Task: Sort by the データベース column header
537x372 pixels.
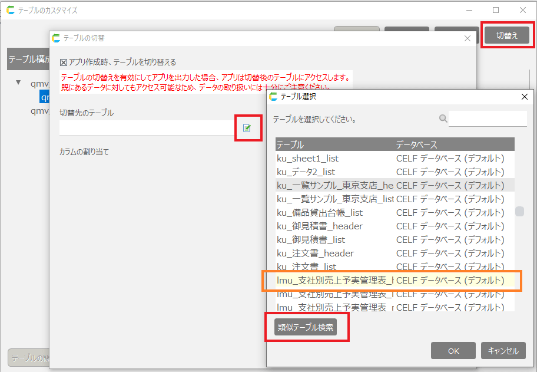Action: (453, 145)
